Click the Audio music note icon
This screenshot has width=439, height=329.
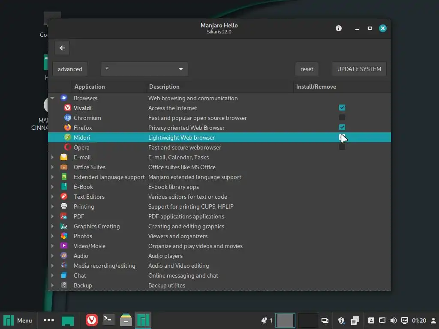[x=64, y=255]
